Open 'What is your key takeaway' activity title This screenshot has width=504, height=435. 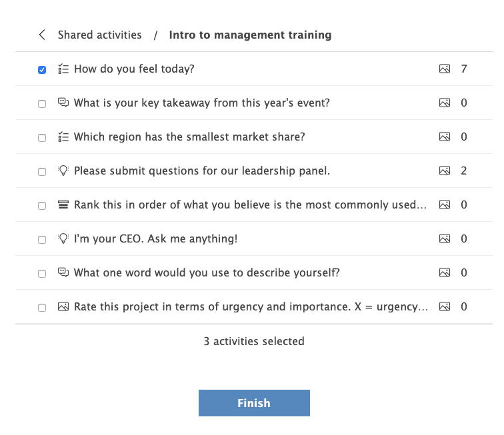pos(201,103)
